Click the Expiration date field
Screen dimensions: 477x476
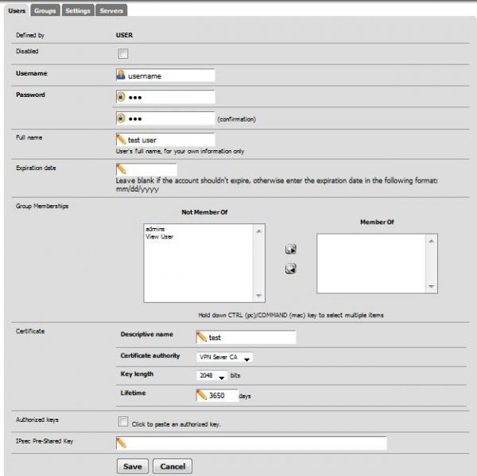pos(146,169)
